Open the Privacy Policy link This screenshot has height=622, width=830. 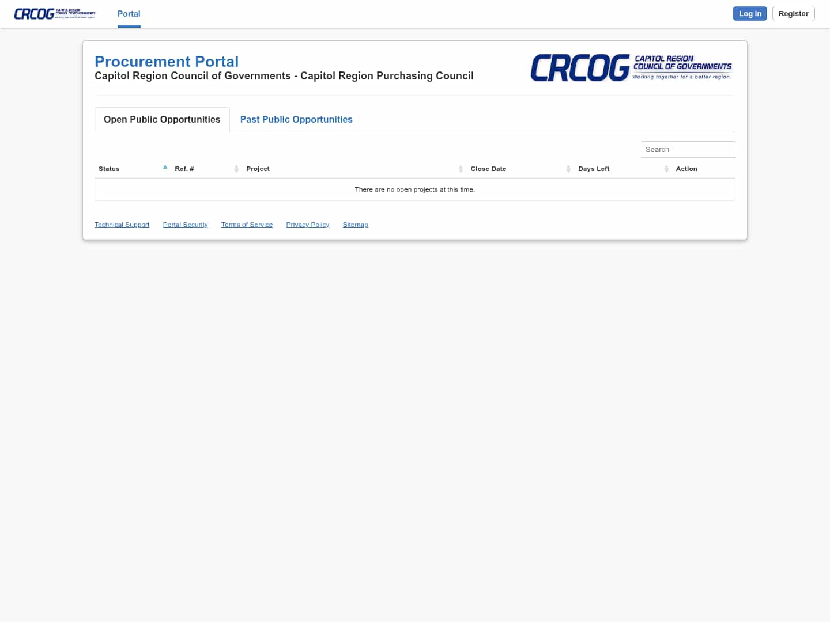pos(307,225)
